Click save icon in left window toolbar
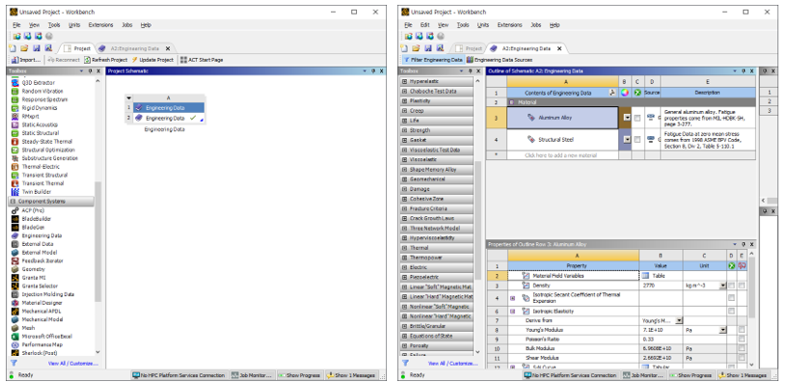789x382 pixels. point(37,48)
